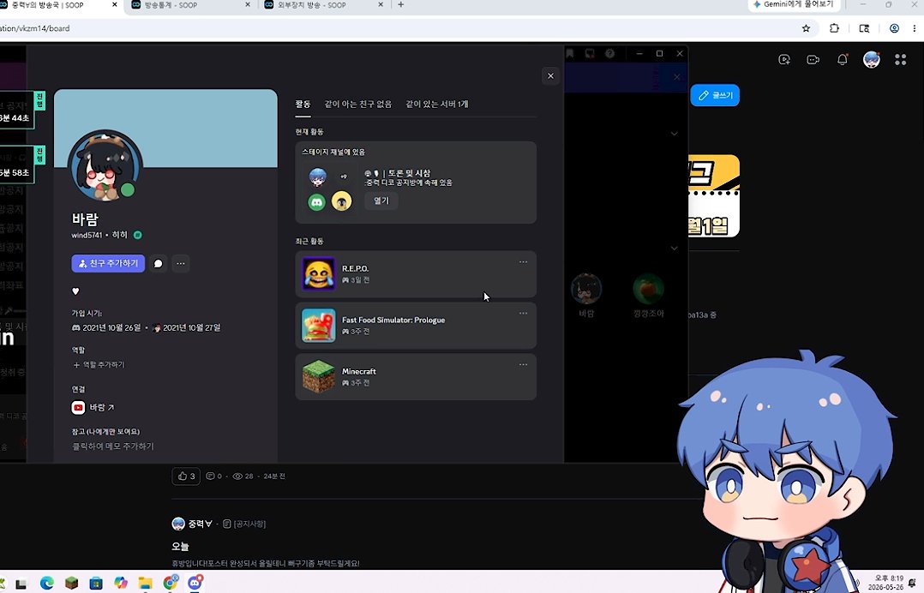924x593 pixels.
Task: Open Microsoft Edge from the taskbar
Action: click(46, 583)
